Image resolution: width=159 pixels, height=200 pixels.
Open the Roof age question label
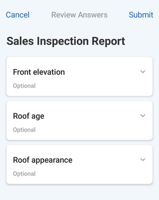pyautogui.click(x=28, y=116)
